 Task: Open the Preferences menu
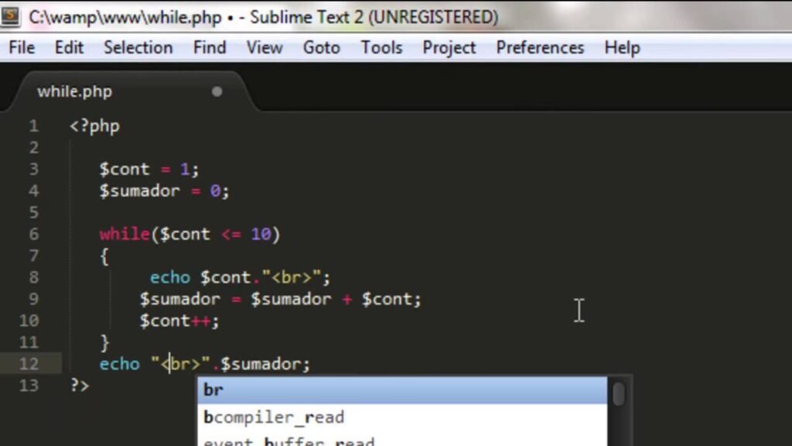point(540,48)
